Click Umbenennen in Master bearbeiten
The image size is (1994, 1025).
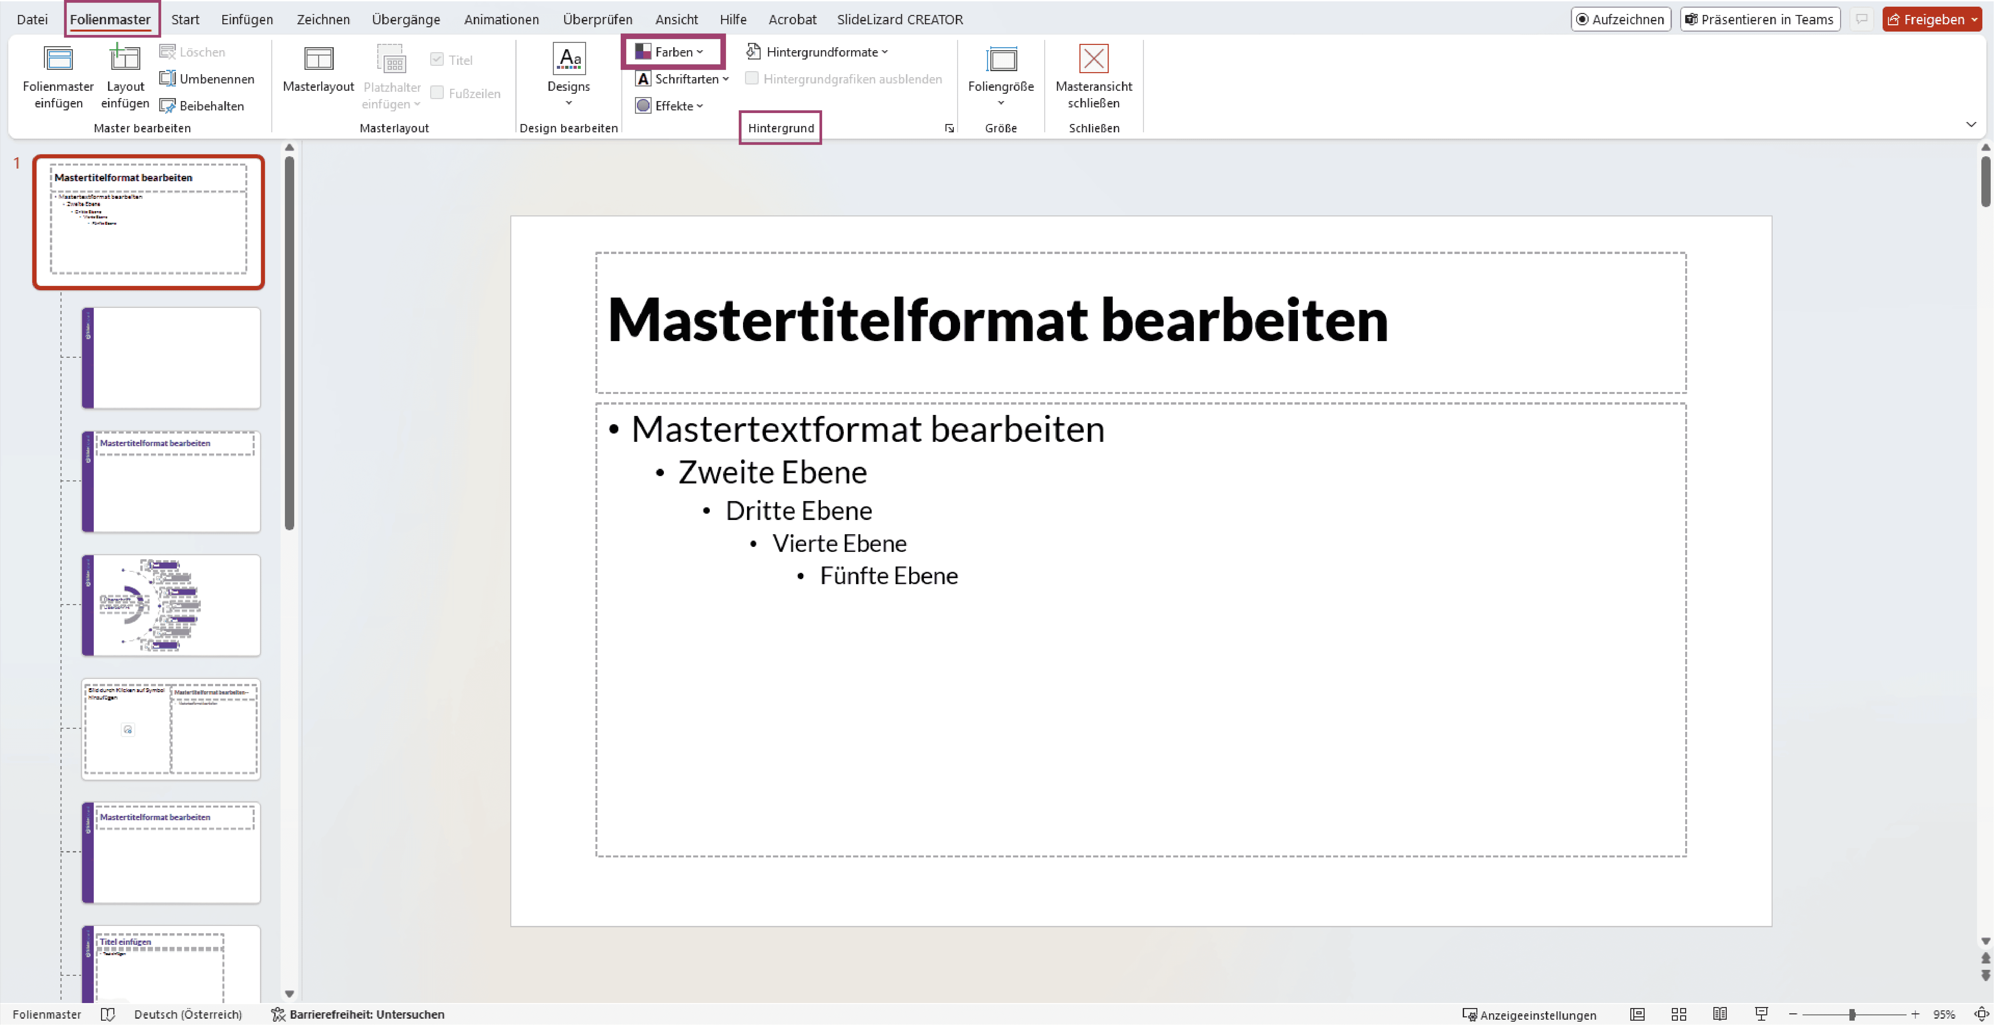(x=207, y=79)
